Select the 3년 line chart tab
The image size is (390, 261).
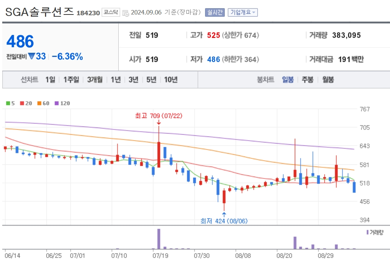[x=133, y=80]
